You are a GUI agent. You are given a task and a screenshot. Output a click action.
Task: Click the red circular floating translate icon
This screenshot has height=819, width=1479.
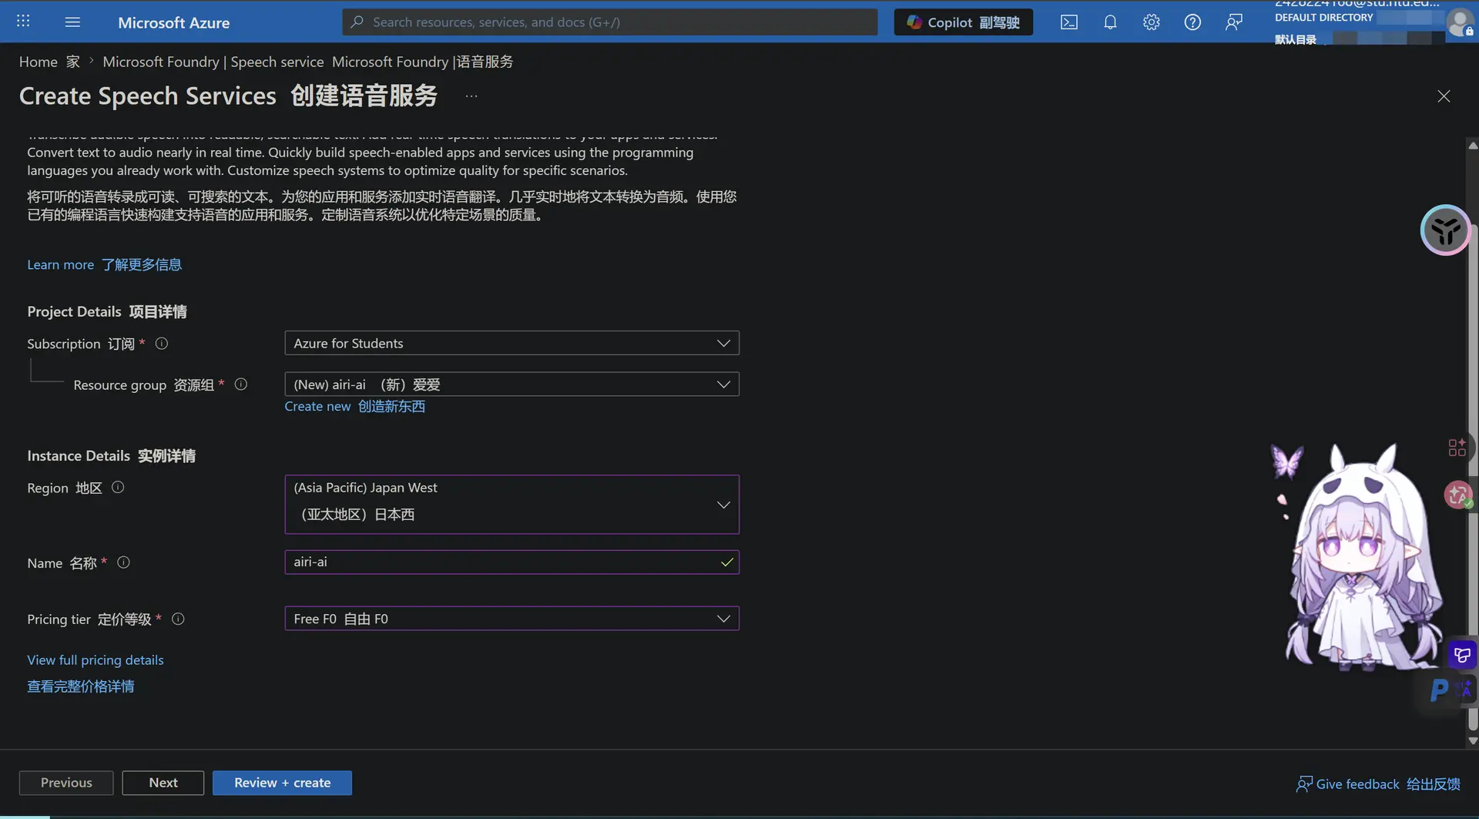(x=1457, y=495)
